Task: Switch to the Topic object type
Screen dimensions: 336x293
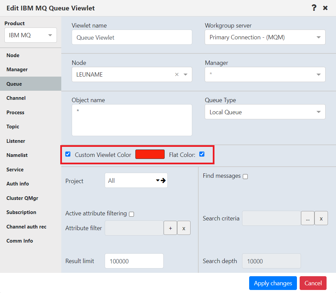Action: pos(31,127)
